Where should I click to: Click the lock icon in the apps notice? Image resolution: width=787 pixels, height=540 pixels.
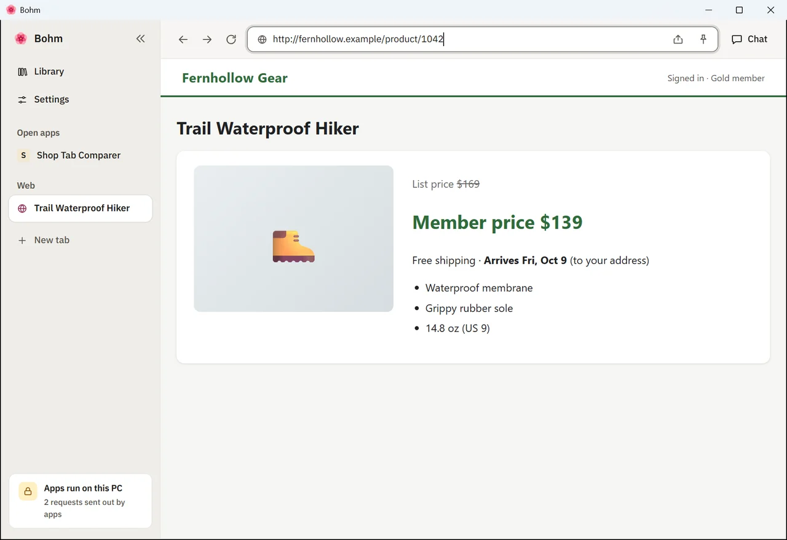[x=28, y=491]
